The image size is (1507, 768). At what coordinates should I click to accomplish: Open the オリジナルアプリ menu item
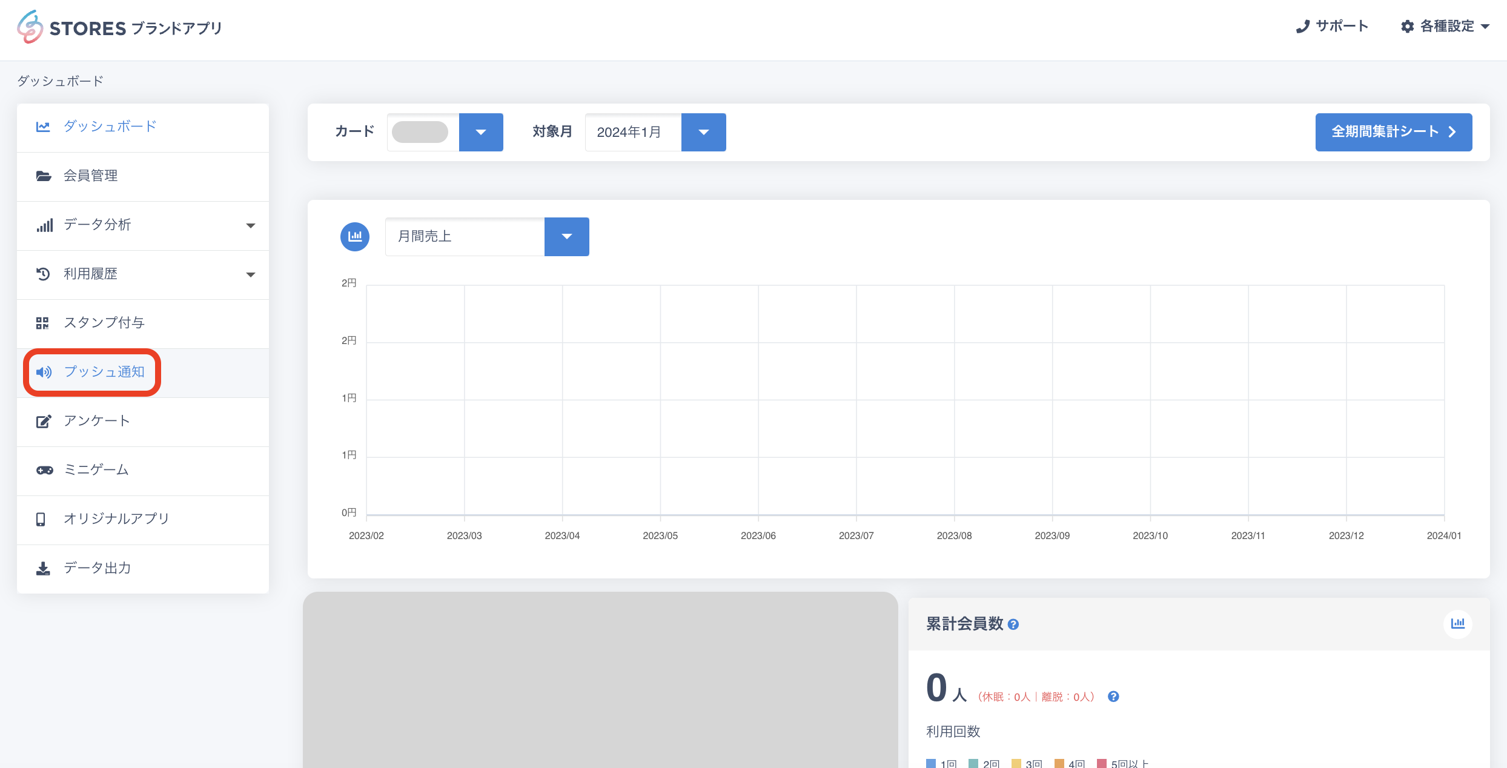(143, 519)
